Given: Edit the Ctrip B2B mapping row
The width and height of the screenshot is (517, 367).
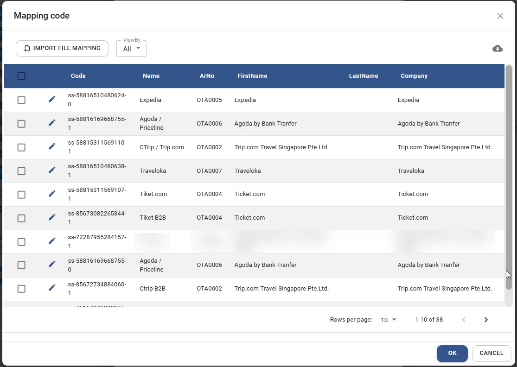Looking at the screenshot, I should tap(52, 288).
